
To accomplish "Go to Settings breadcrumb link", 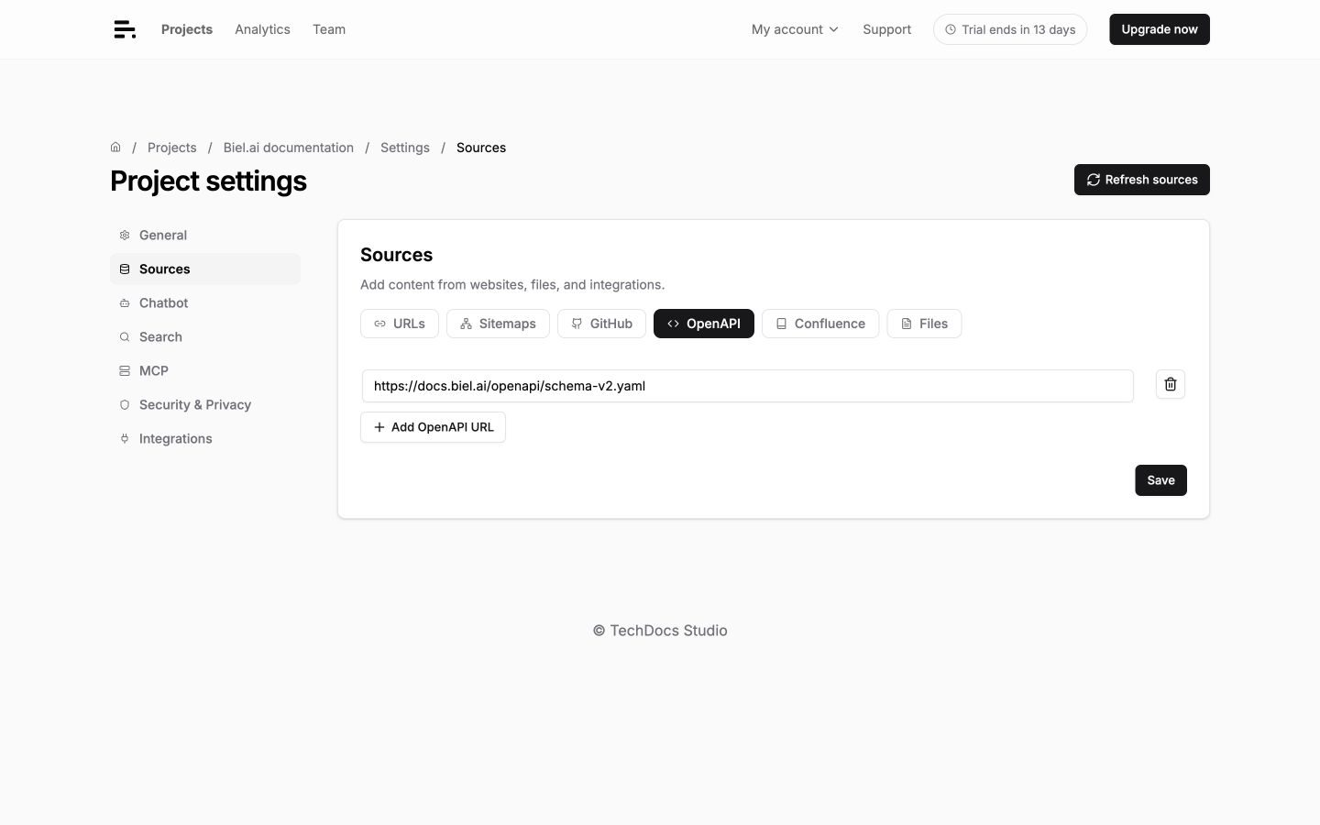I will tap(405, 148).
